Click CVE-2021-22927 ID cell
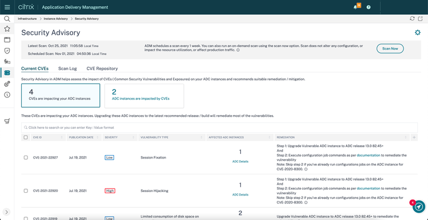 [x=45, y=157]
